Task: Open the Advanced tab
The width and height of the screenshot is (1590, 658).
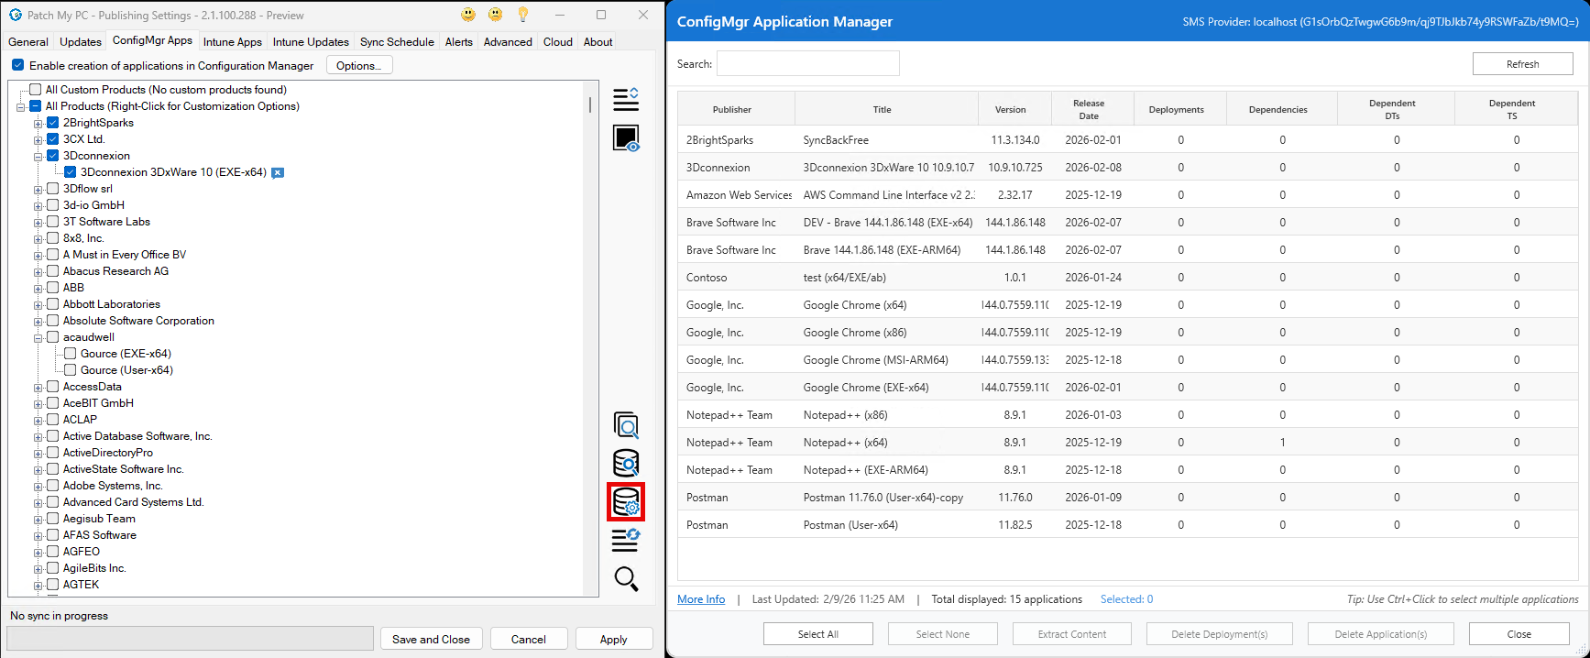Action: pyautogui.click(x=508, y=41)
